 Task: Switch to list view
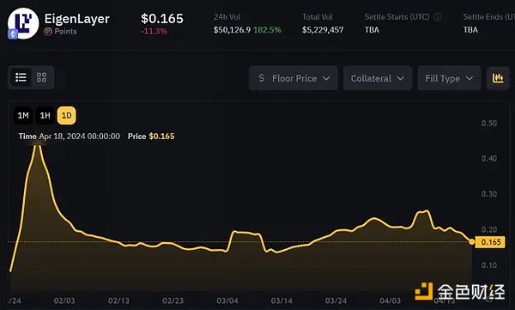[x=21, y=77]
